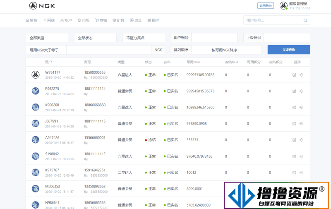Open edit icon for user A547426
Image resolution: width=331 pixels, height=209 pixels.
pos(294,140)
